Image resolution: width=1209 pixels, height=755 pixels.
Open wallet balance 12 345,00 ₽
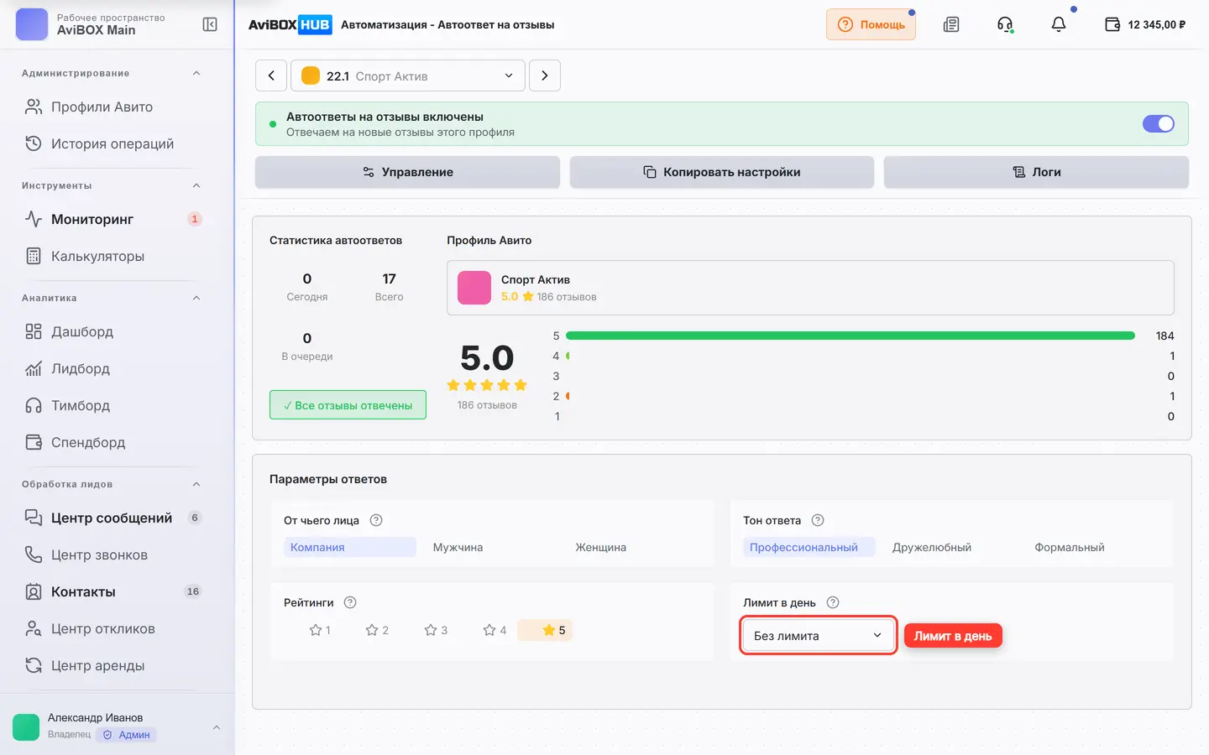click(1145, 24)
